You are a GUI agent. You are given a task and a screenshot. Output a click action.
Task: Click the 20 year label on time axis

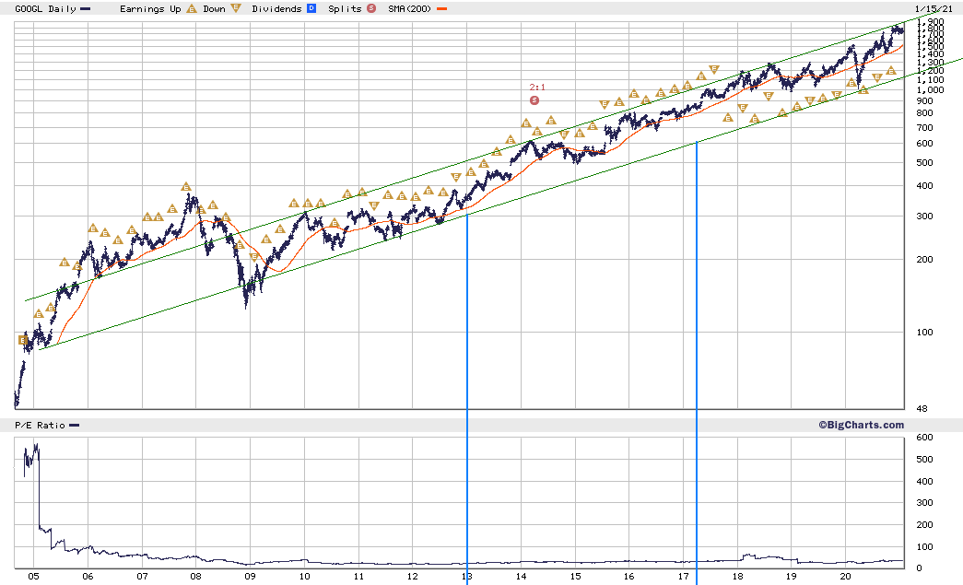(x=845, y=576)
